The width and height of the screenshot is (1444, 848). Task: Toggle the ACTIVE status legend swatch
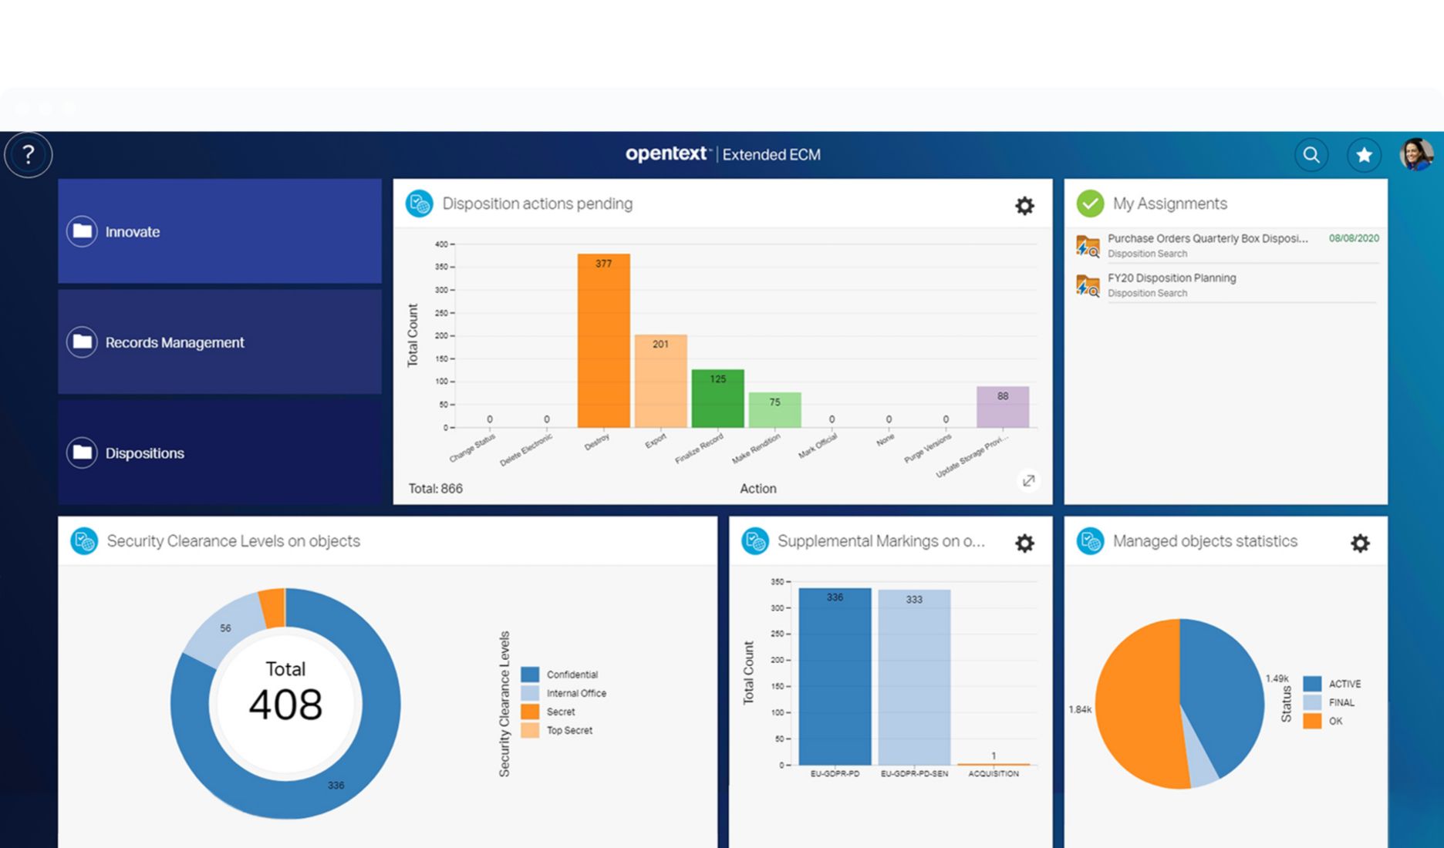(x=1311, y=684)
